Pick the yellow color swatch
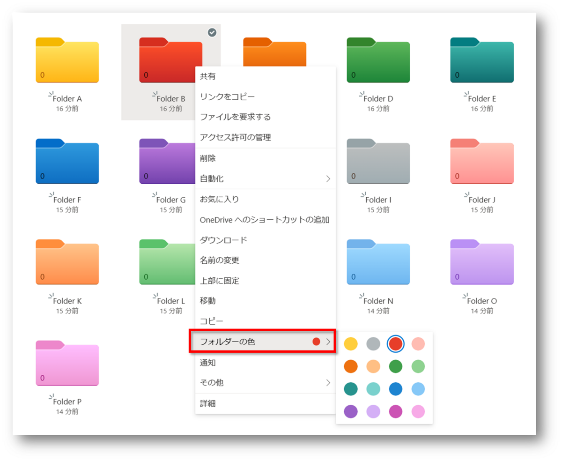The height and width of the screenshot is (461, 562). click(351, 344)
